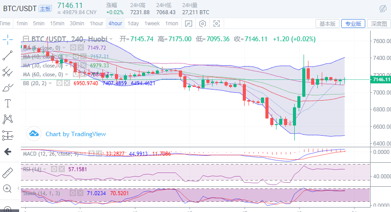Select the crosshair cursor tool
This screenshot has height=212, width=391.
click(x=8, y=40)
